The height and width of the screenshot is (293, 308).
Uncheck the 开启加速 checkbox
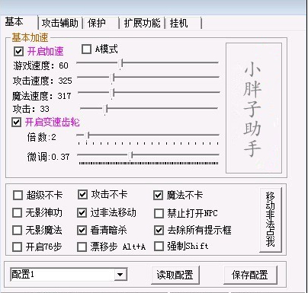pyautogui.click(x=18, y=51)
